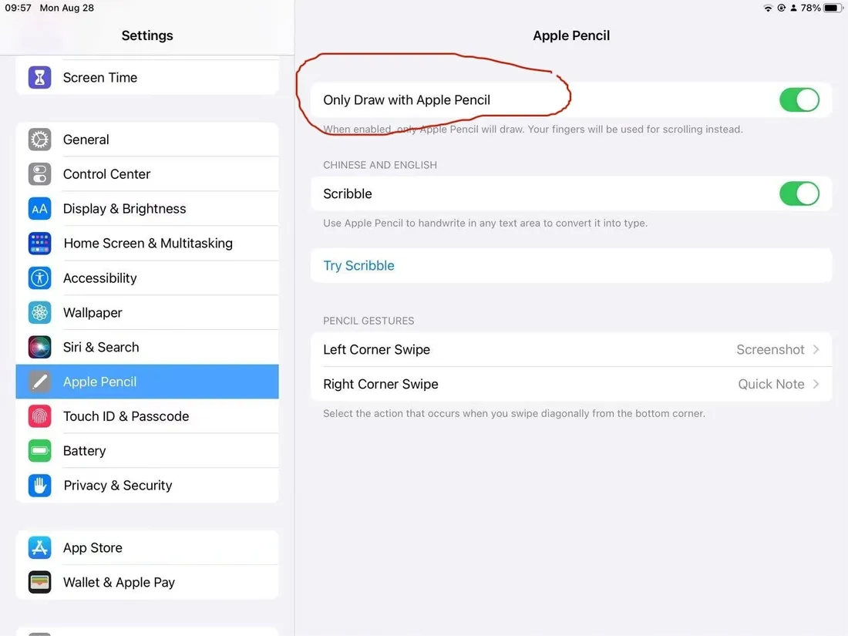Tap the Wallet card icon
This screenshot has height=636, width=848.
pos(39,583)
